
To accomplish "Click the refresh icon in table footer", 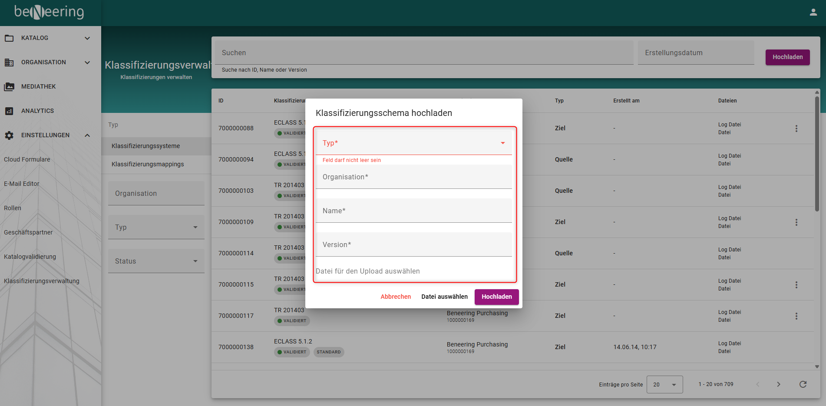I will (x=803, y=384).
